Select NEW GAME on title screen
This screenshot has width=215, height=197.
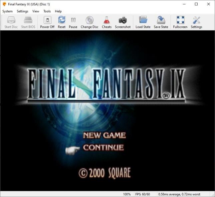[104, 135]
